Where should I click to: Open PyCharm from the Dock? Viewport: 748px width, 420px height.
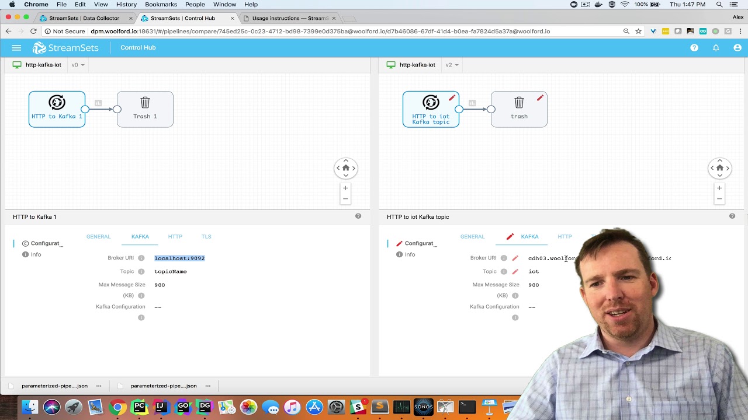click(x=139, y=407)
